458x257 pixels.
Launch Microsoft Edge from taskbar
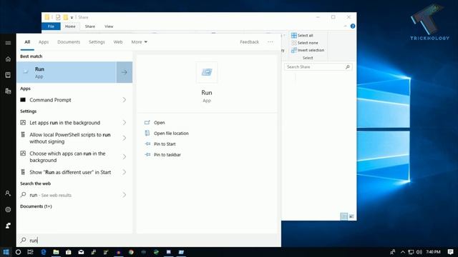tap(156, 252)
